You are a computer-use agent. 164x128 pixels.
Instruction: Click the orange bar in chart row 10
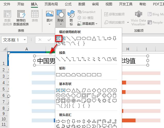click(x=129, y=120)
